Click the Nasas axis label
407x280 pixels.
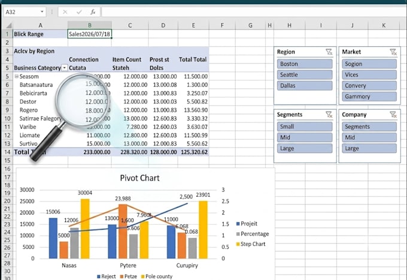(69, 266)
